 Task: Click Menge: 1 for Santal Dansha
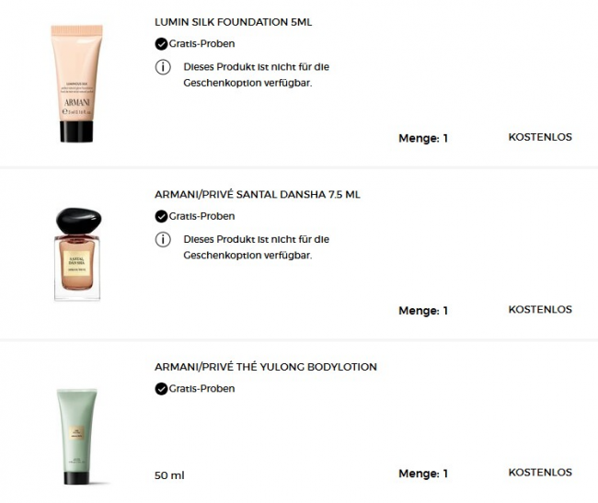point(423,311)
